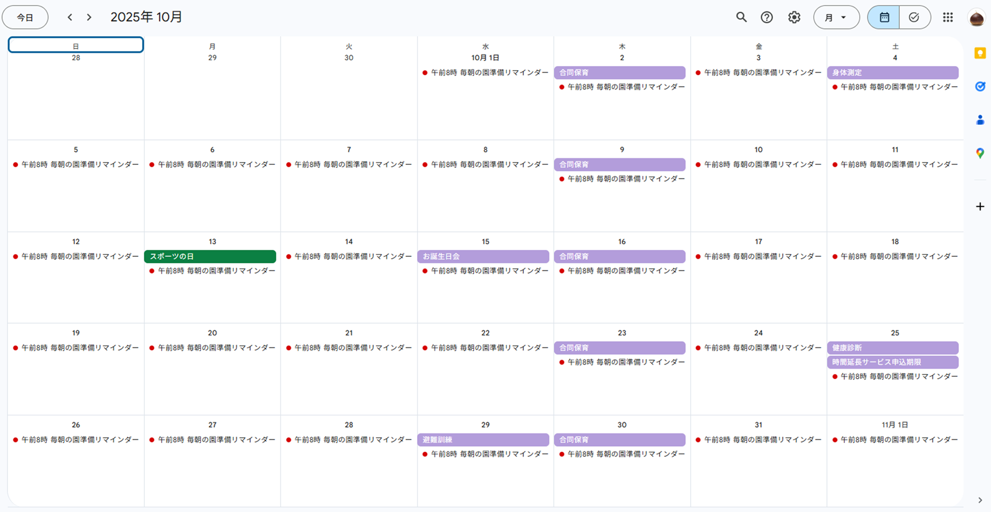991x512 pixels.
Task: Open Google Keep in side panel
Action: 980,54
